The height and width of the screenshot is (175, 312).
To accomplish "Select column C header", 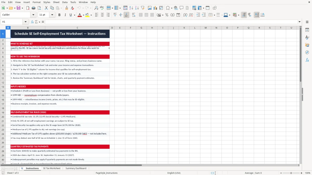I will [77, 28].
